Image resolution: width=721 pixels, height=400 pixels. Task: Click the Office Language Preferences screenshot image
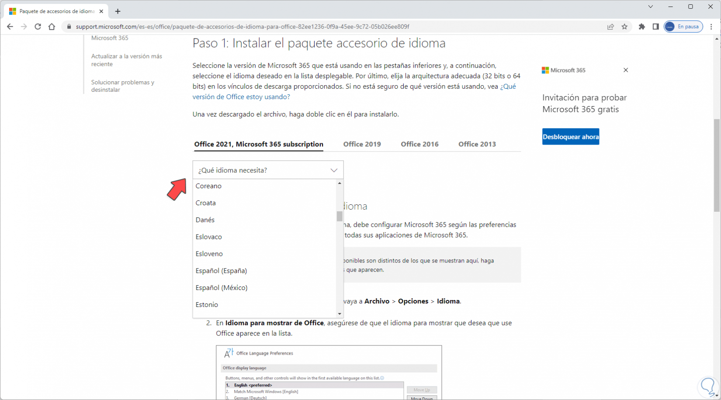pyautogui.click(x=329, y=372)
